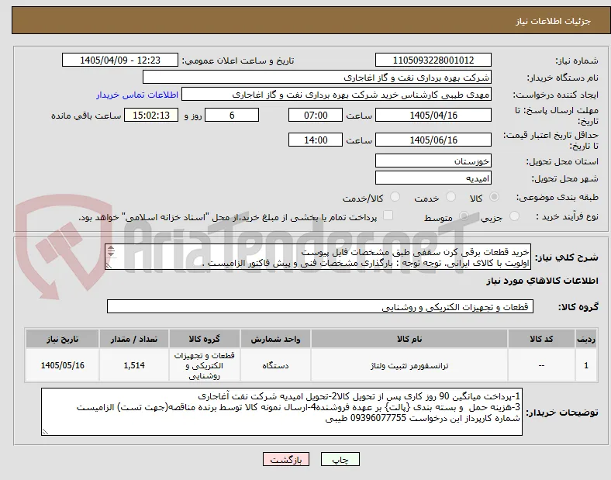Click the goods group cell in row 1
The image size is (611, 480).
204,365
